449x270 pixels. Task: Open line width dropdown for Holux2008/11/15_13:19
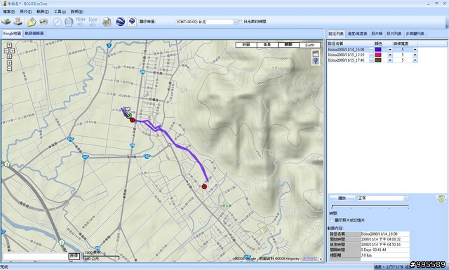tap(415, 55)
